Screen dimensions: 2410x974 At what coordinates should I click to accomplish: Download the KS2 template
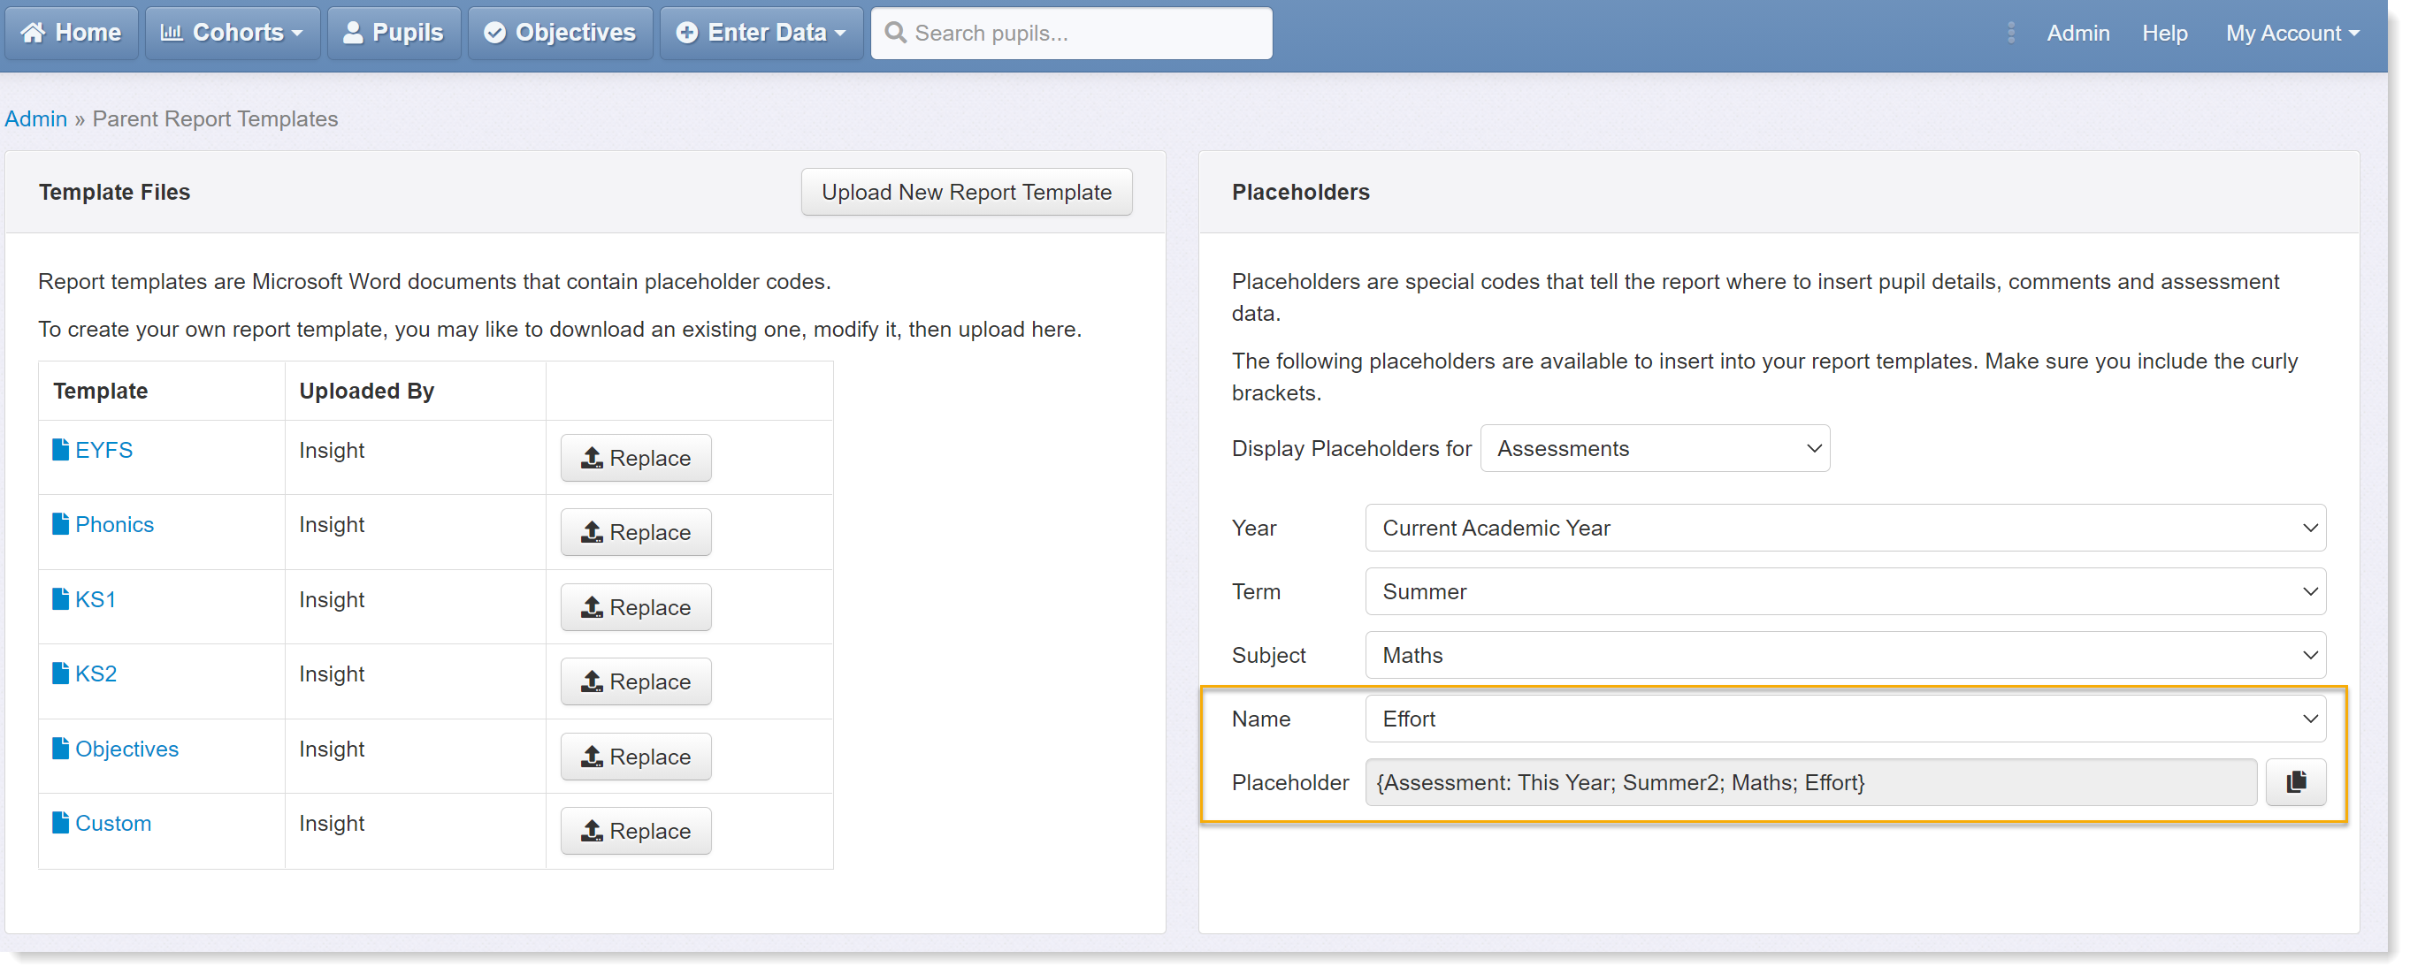[96, 674]
